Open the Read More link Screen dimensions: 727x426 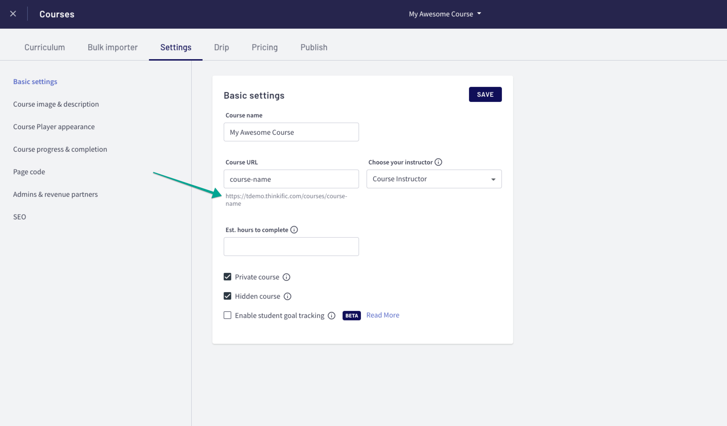[383, 315]
